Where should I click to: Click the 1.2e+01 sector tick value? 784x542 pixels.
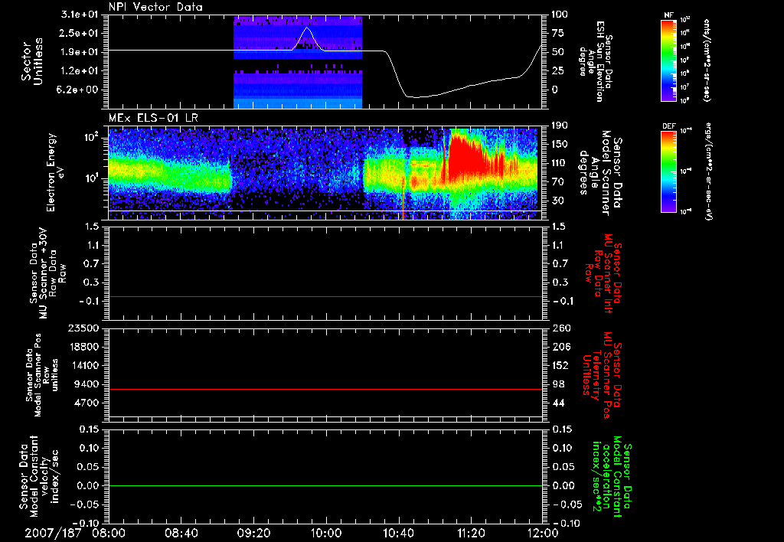tap(80, 71)
